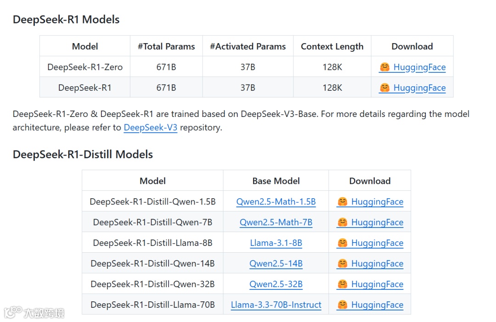Select the 'Base Model' column header
The image size is (496, 322).
click(276, 181)
